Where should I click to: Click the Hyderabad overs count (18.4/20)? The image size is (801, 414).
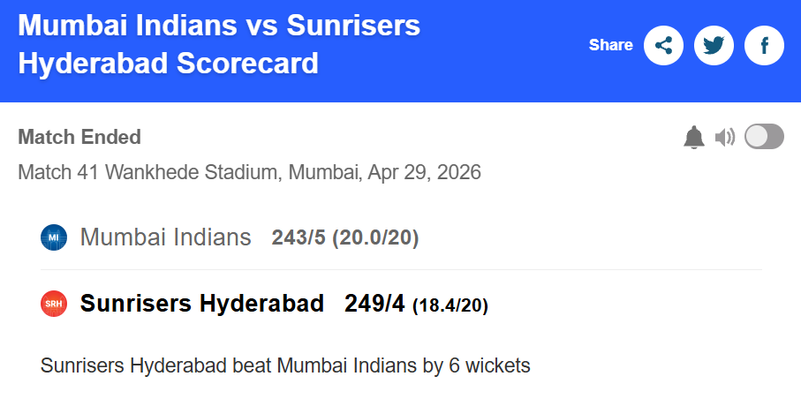[450, 305]
